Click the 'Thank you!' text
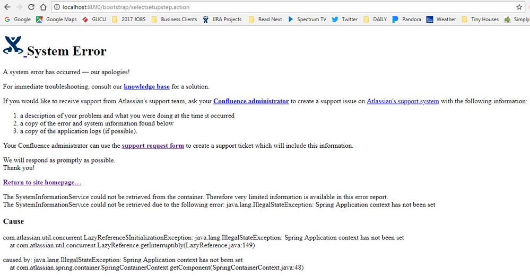Viewport: 530px width, 277px height. 19,168
